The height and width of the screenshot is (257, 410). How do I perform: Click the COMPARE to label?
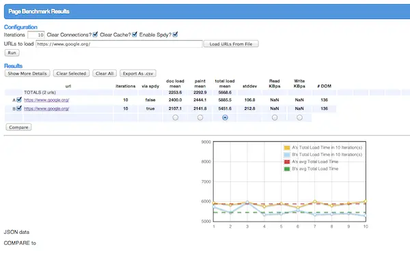(20, 243)
